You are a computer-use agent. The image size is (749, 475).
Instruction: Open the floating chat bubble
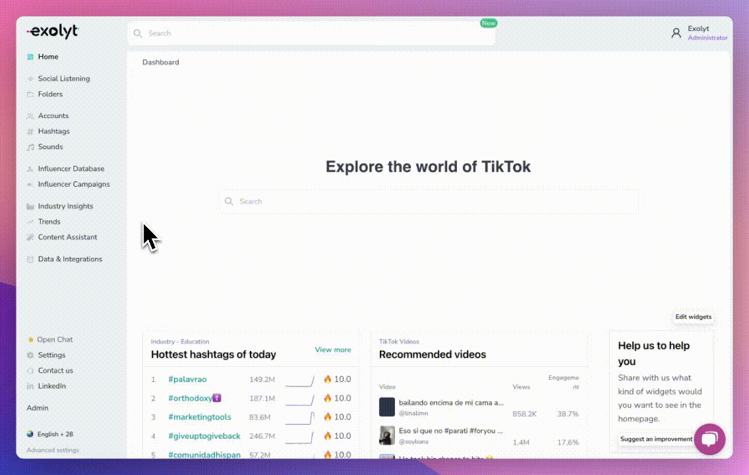(x=709, y=439)
